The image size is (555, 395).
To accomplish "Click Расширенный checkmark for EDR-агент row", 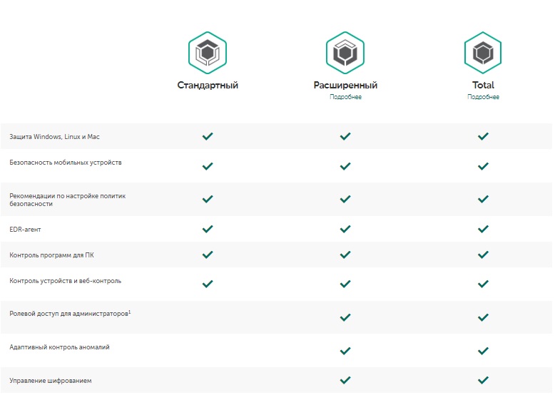I will pos(345,230).
